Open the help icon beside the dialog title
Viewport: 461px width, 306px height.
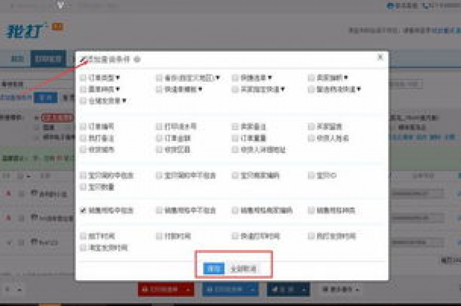137,59
